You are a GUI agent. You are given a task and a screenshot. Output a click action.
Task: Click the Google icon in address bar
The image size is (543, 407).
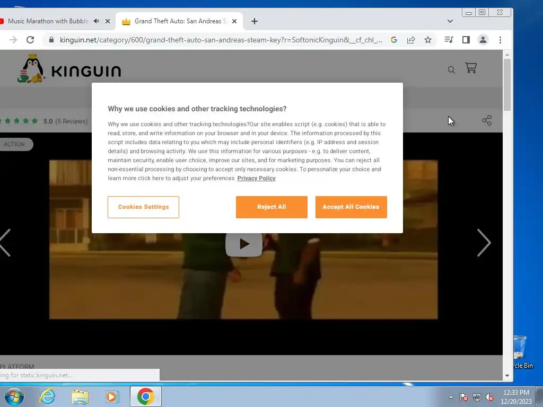point(394,40)
